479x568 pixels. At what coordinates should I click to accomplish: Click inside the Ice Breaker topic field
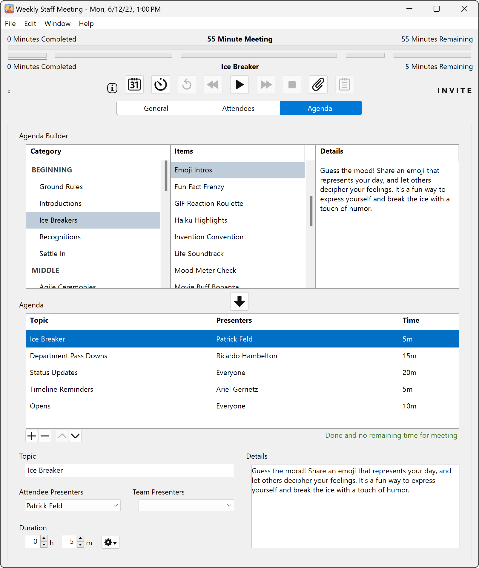129,470
